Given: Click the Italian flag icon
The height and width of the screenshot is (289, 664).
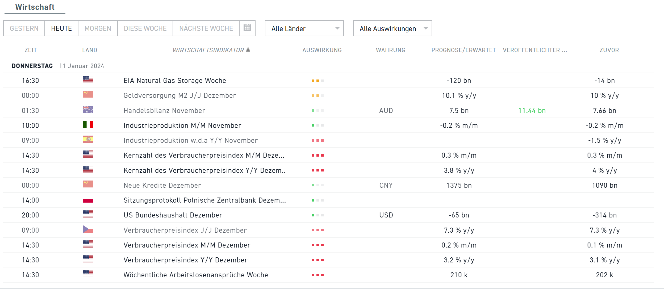Looking at the screenshot, I should 88,124.
